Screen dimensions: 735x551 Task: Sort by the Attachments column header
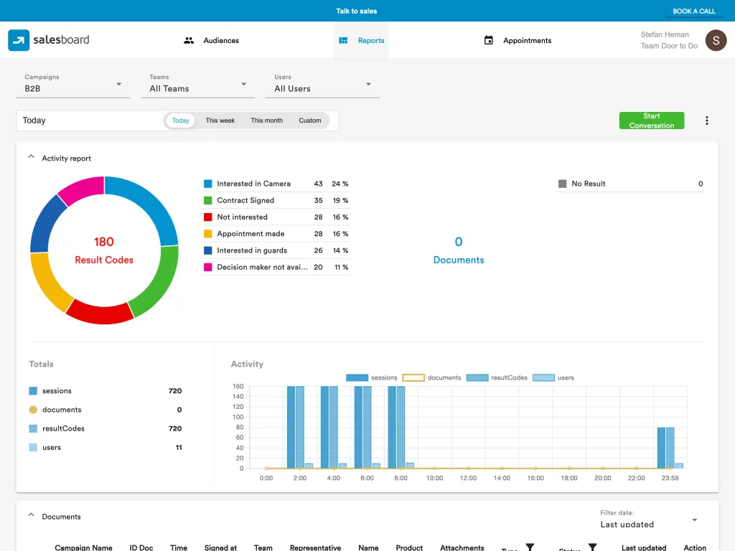click(x=462, y=547)
